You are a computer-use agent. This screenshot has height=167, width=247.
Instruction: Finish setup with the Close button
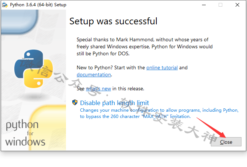coord(226,142)
